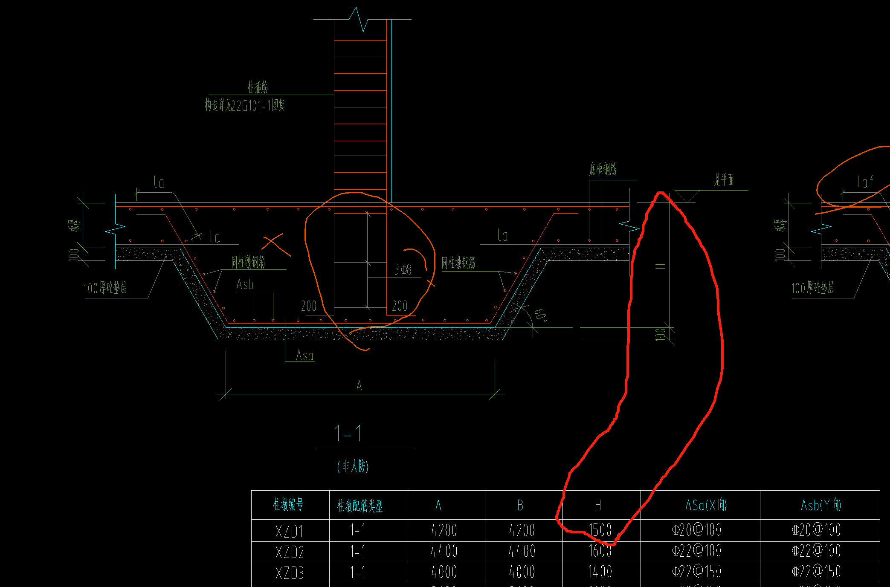Select the (非人防) subtitle text
The image size is (890, 587).
pos(353,466)
